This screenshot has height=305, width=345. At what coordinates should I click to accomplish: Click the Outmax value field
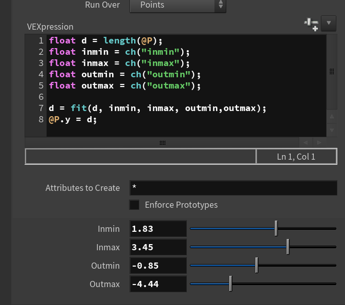click(158, 284)
